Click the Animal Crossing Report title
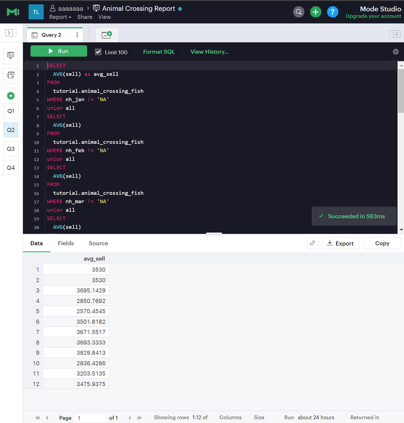This screenshot has width=404, height=423. click(138, 8)
